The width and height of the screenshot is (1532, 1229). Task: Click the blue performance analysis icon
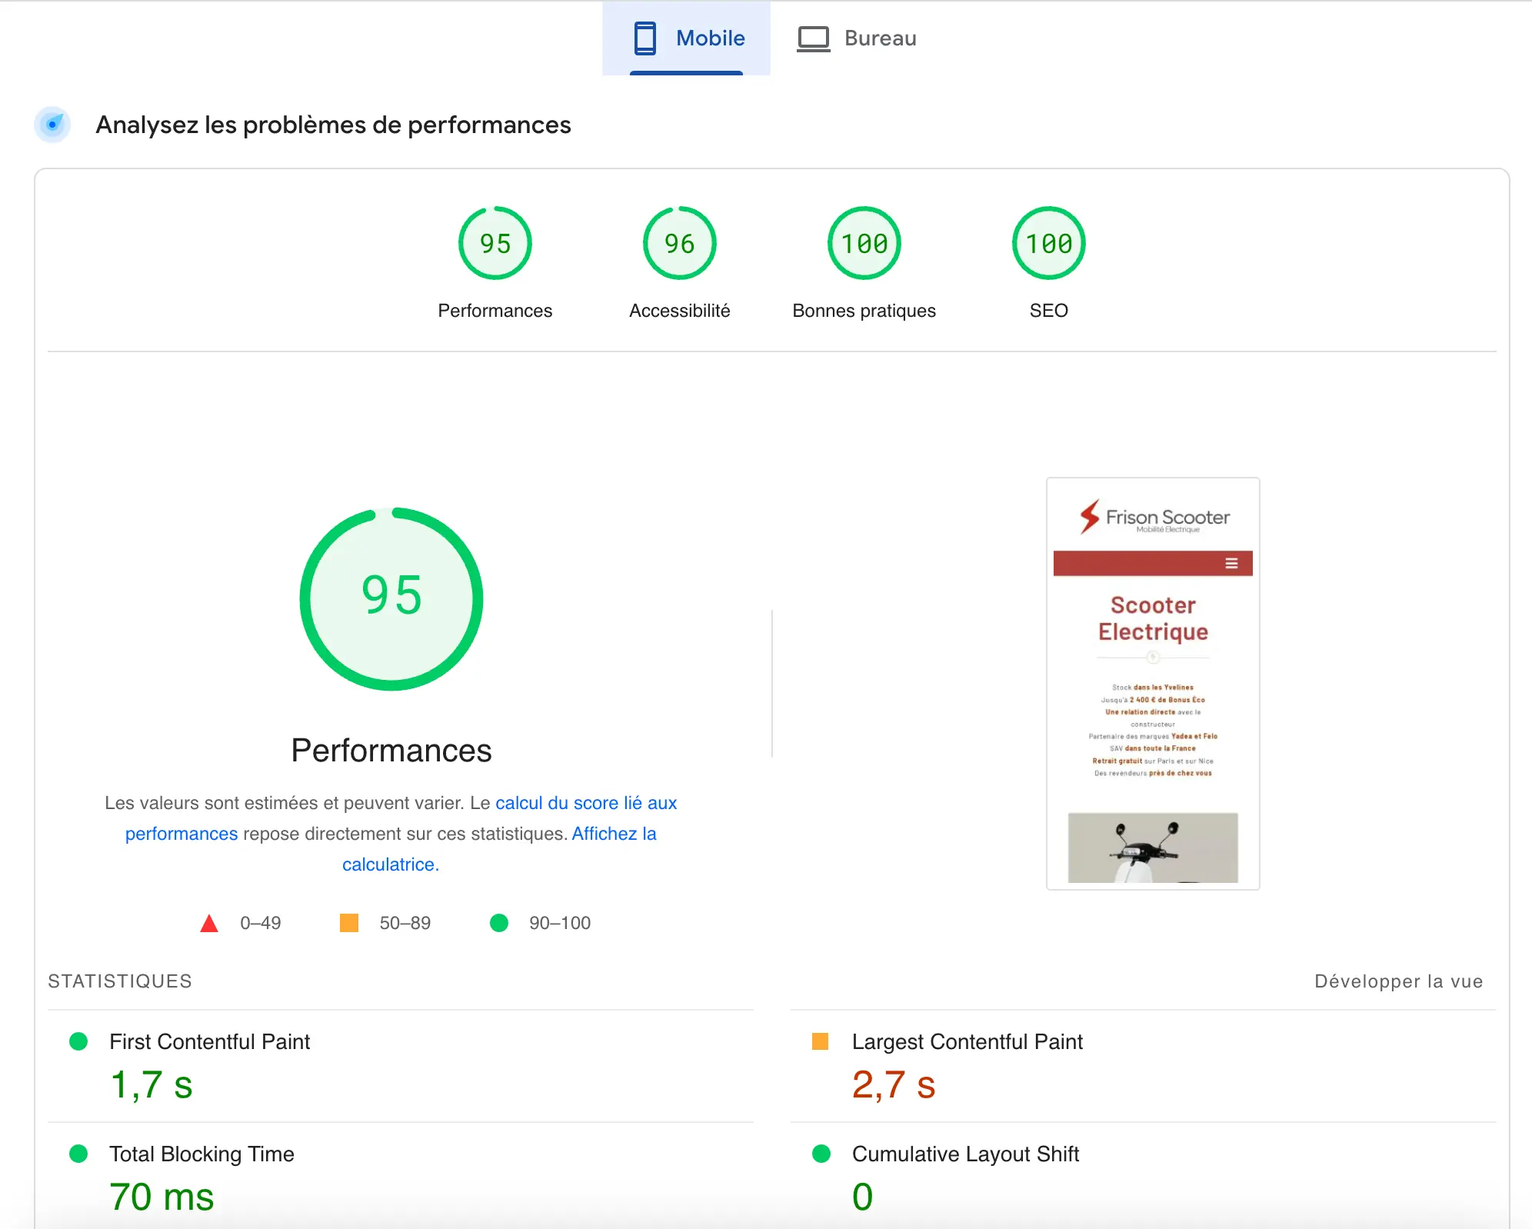tap(52, 125)
